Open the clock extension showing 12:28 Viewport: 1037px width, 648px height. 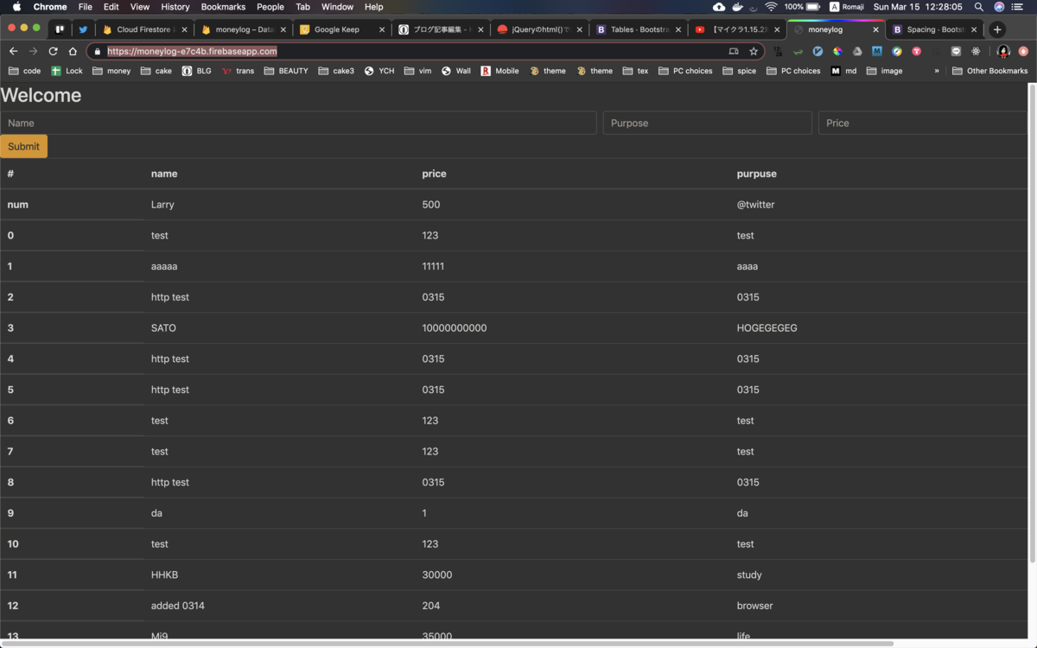click(778, 51)
